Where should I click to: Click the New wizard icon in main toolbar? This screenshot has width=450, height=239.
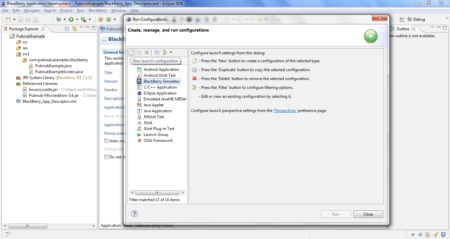point(8,19)
